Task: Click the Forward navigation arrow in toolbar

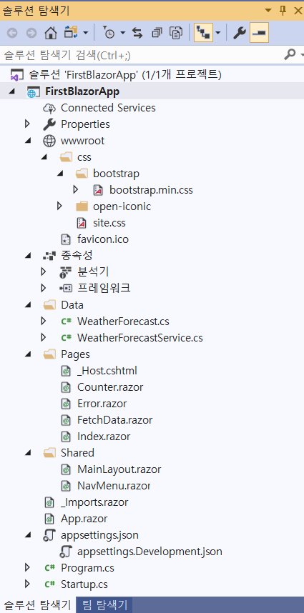Action: coord(31,34)
